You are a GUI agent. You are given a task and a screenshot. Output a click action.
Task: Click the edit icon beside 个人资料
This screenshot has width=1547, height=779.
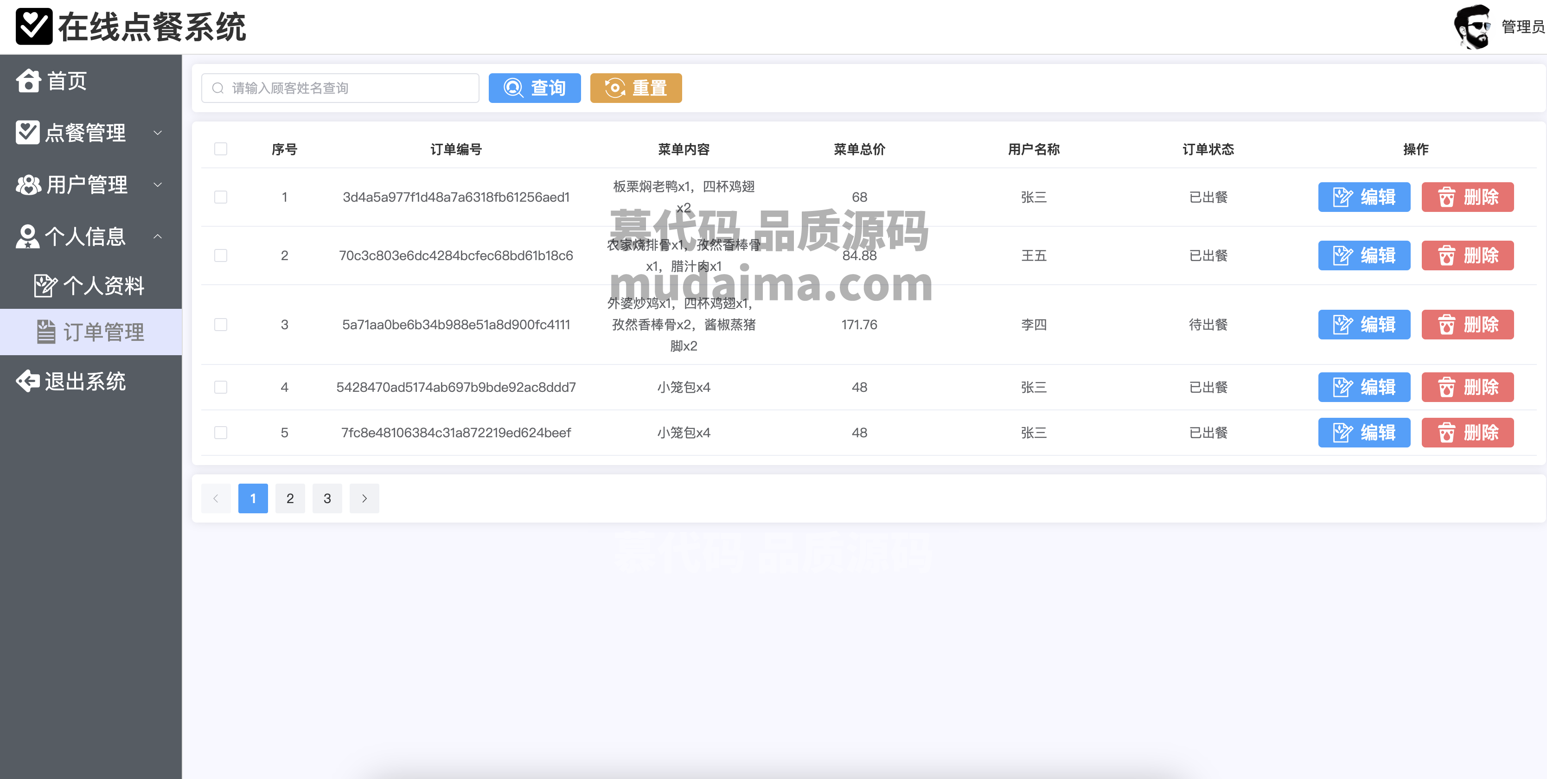pyautogui.click(x=45, y=285)
